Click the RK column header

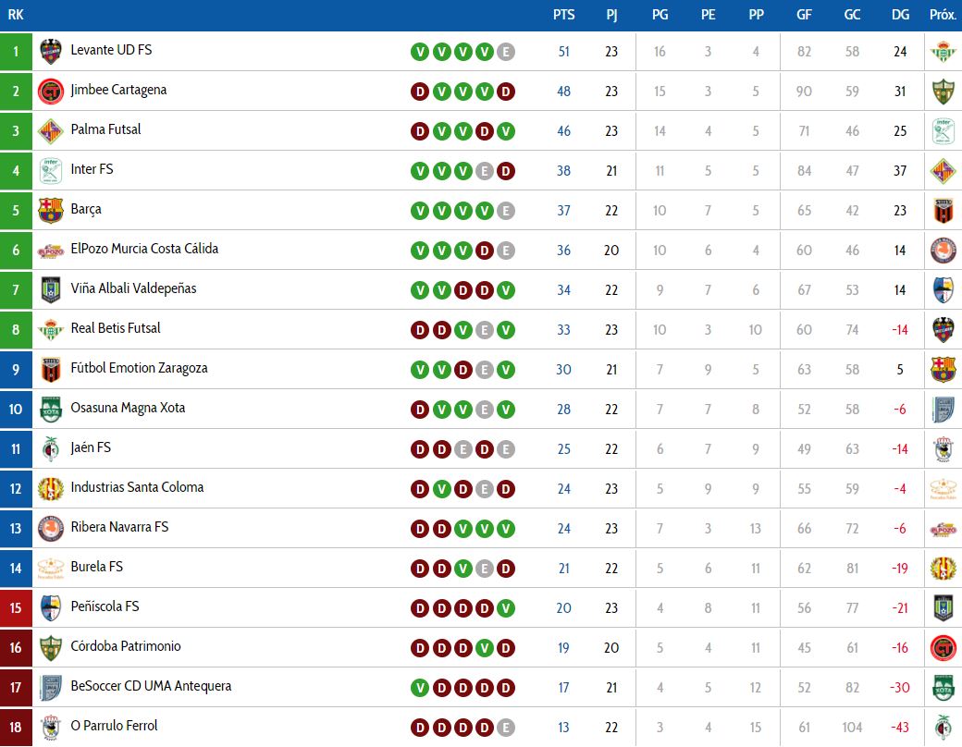click(16, 15)
